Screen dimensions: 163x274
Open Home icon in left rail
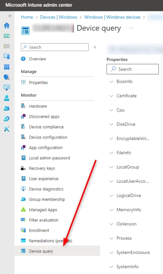click(7, 25)
